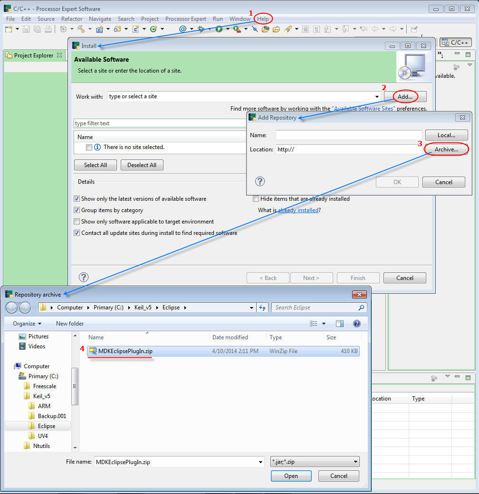
Task: Click the Add... button
Action: (405, 96)
